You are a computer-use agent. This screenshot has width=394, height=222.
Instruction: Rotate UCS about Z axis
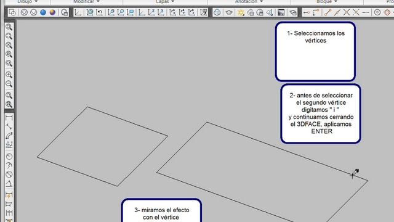(192, 12)
